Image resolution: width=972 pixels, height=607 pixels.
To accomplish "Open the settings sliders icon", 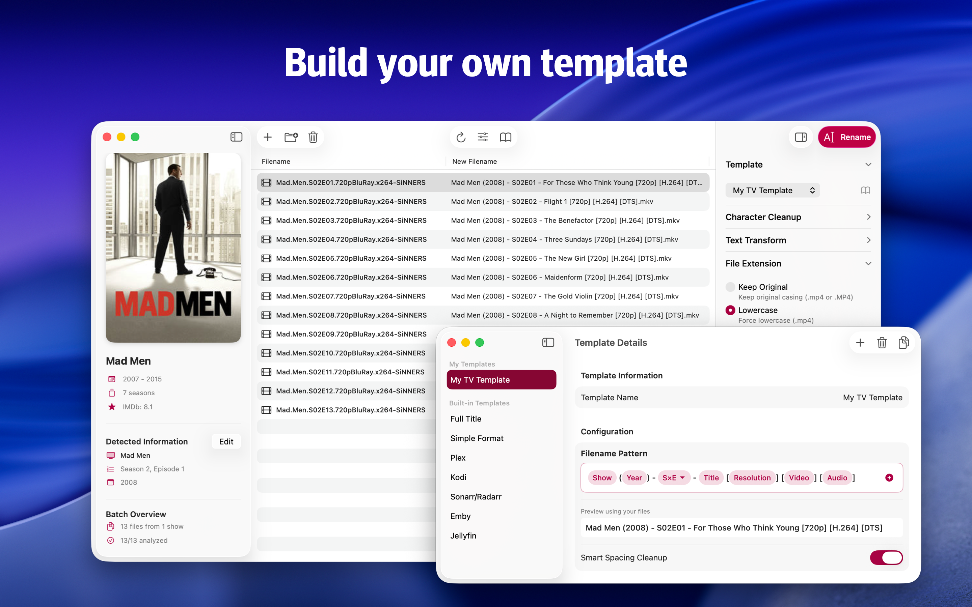I will 483,137.
